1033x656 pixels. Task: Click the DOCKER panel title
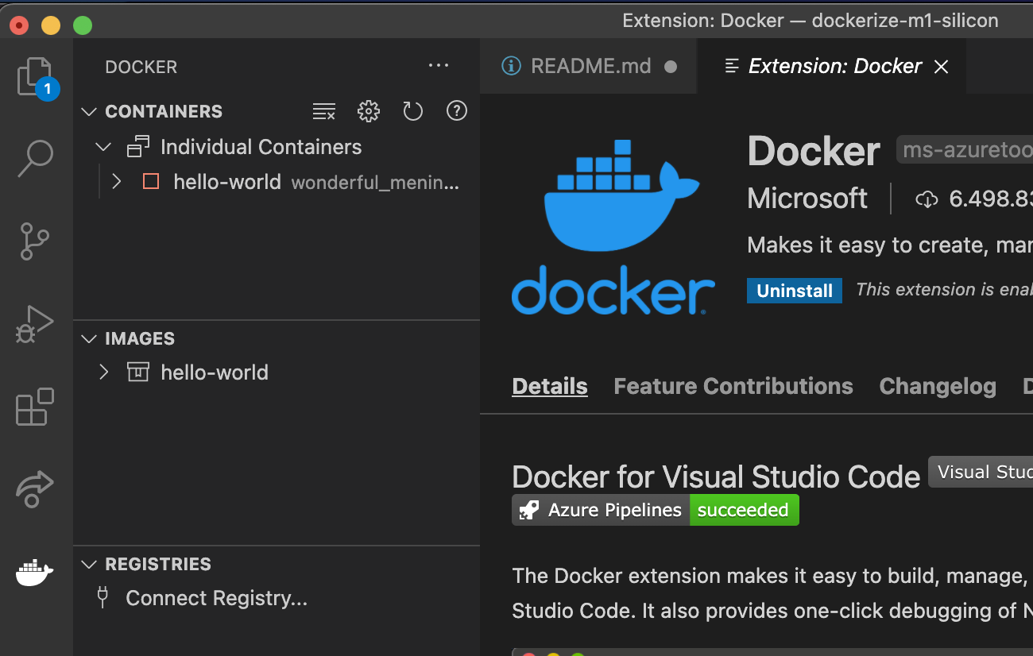pos(141,68)
